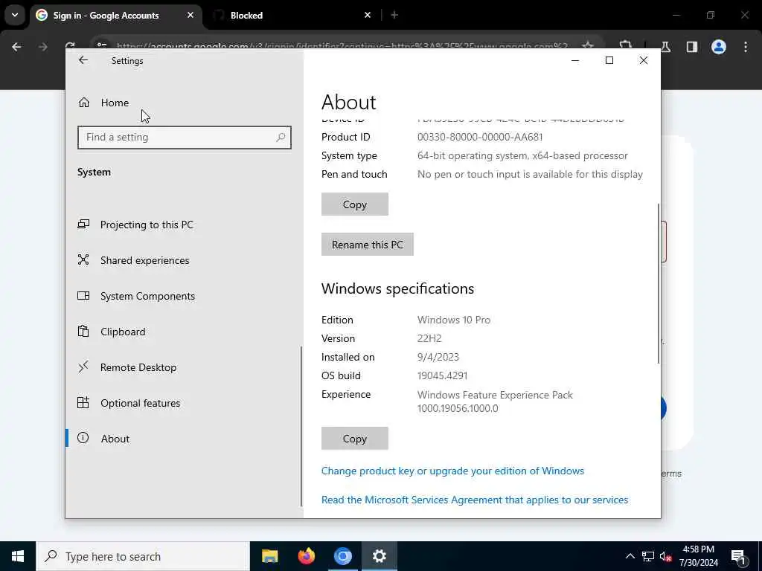Screen dimensions: 762x571
Task: Open Firefox from taskbar
Action: 306,556
